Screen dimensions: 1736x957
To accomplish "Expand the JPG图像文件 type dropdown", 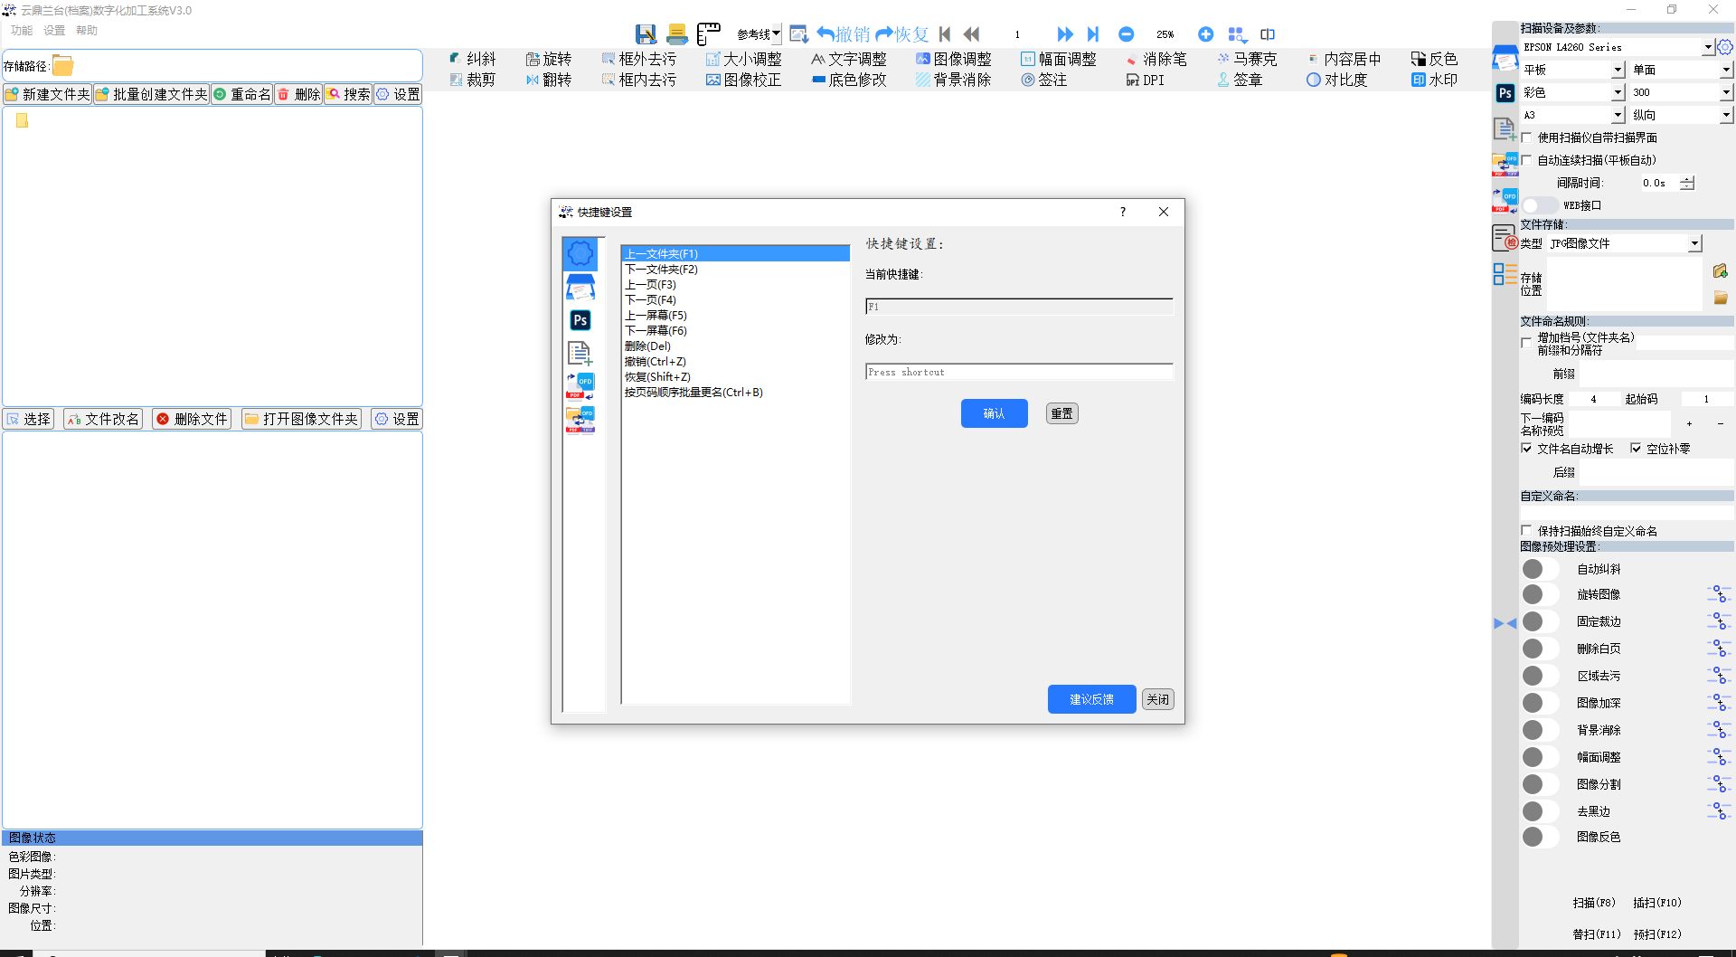I will click(1694, 243).
